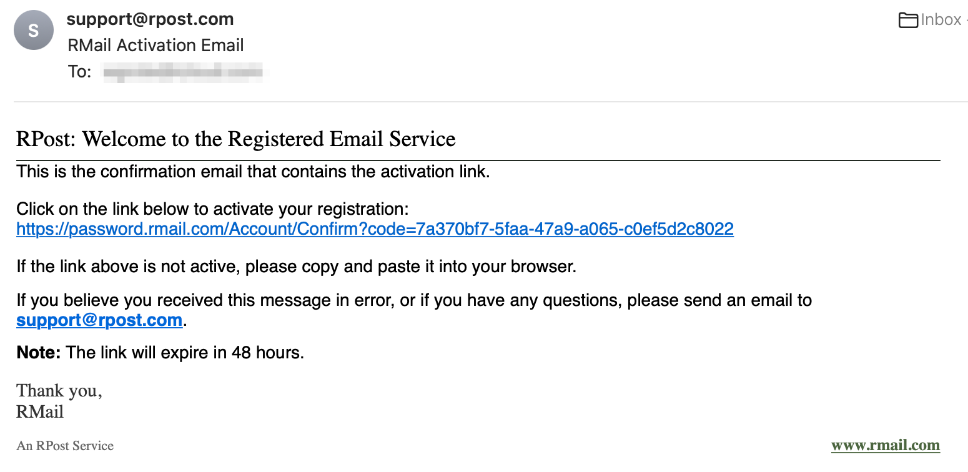Visit the www.rmail.com footer link
Screen dimensions: 968x472
(885, 446)
